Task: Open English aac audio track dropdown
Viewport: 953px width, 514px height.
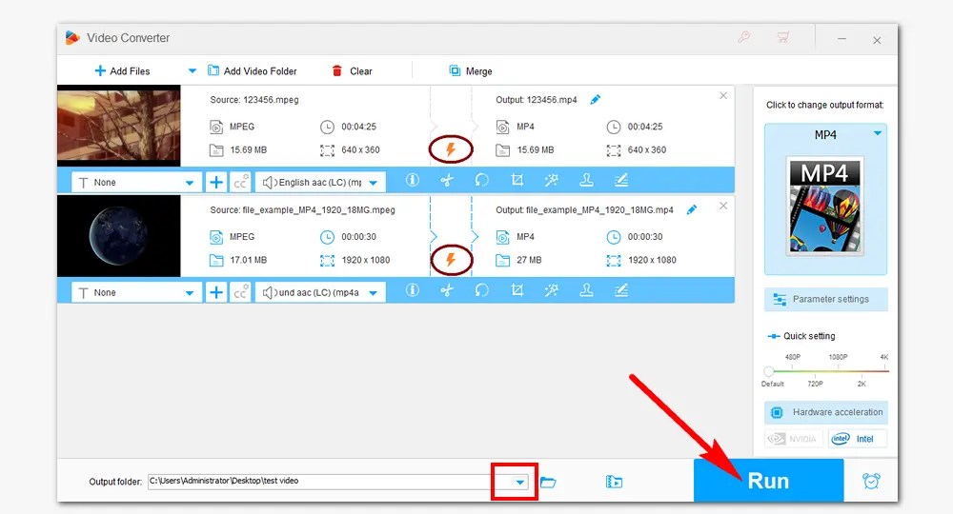Action: click(320, 182)
